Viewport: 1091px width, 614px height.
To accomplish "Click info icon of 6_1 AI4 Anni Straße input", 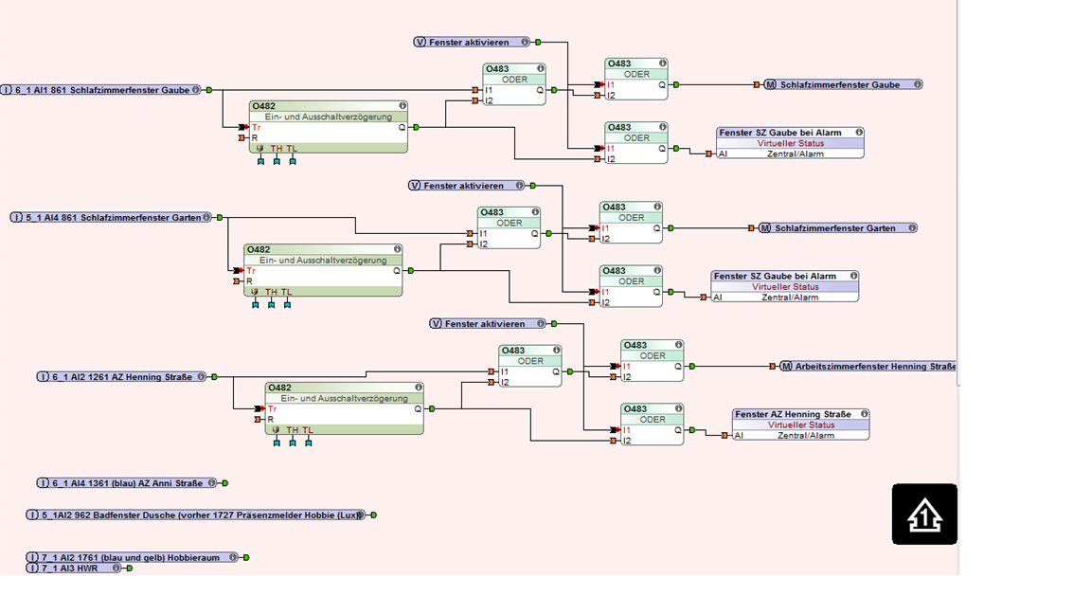I will pos(212,482).
